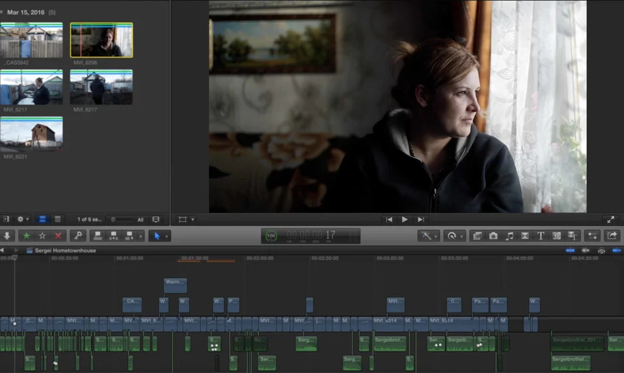624x373 pixels.
Task: Open the tools pop-up arrow beside Select tool
Action: click(167, 236)
